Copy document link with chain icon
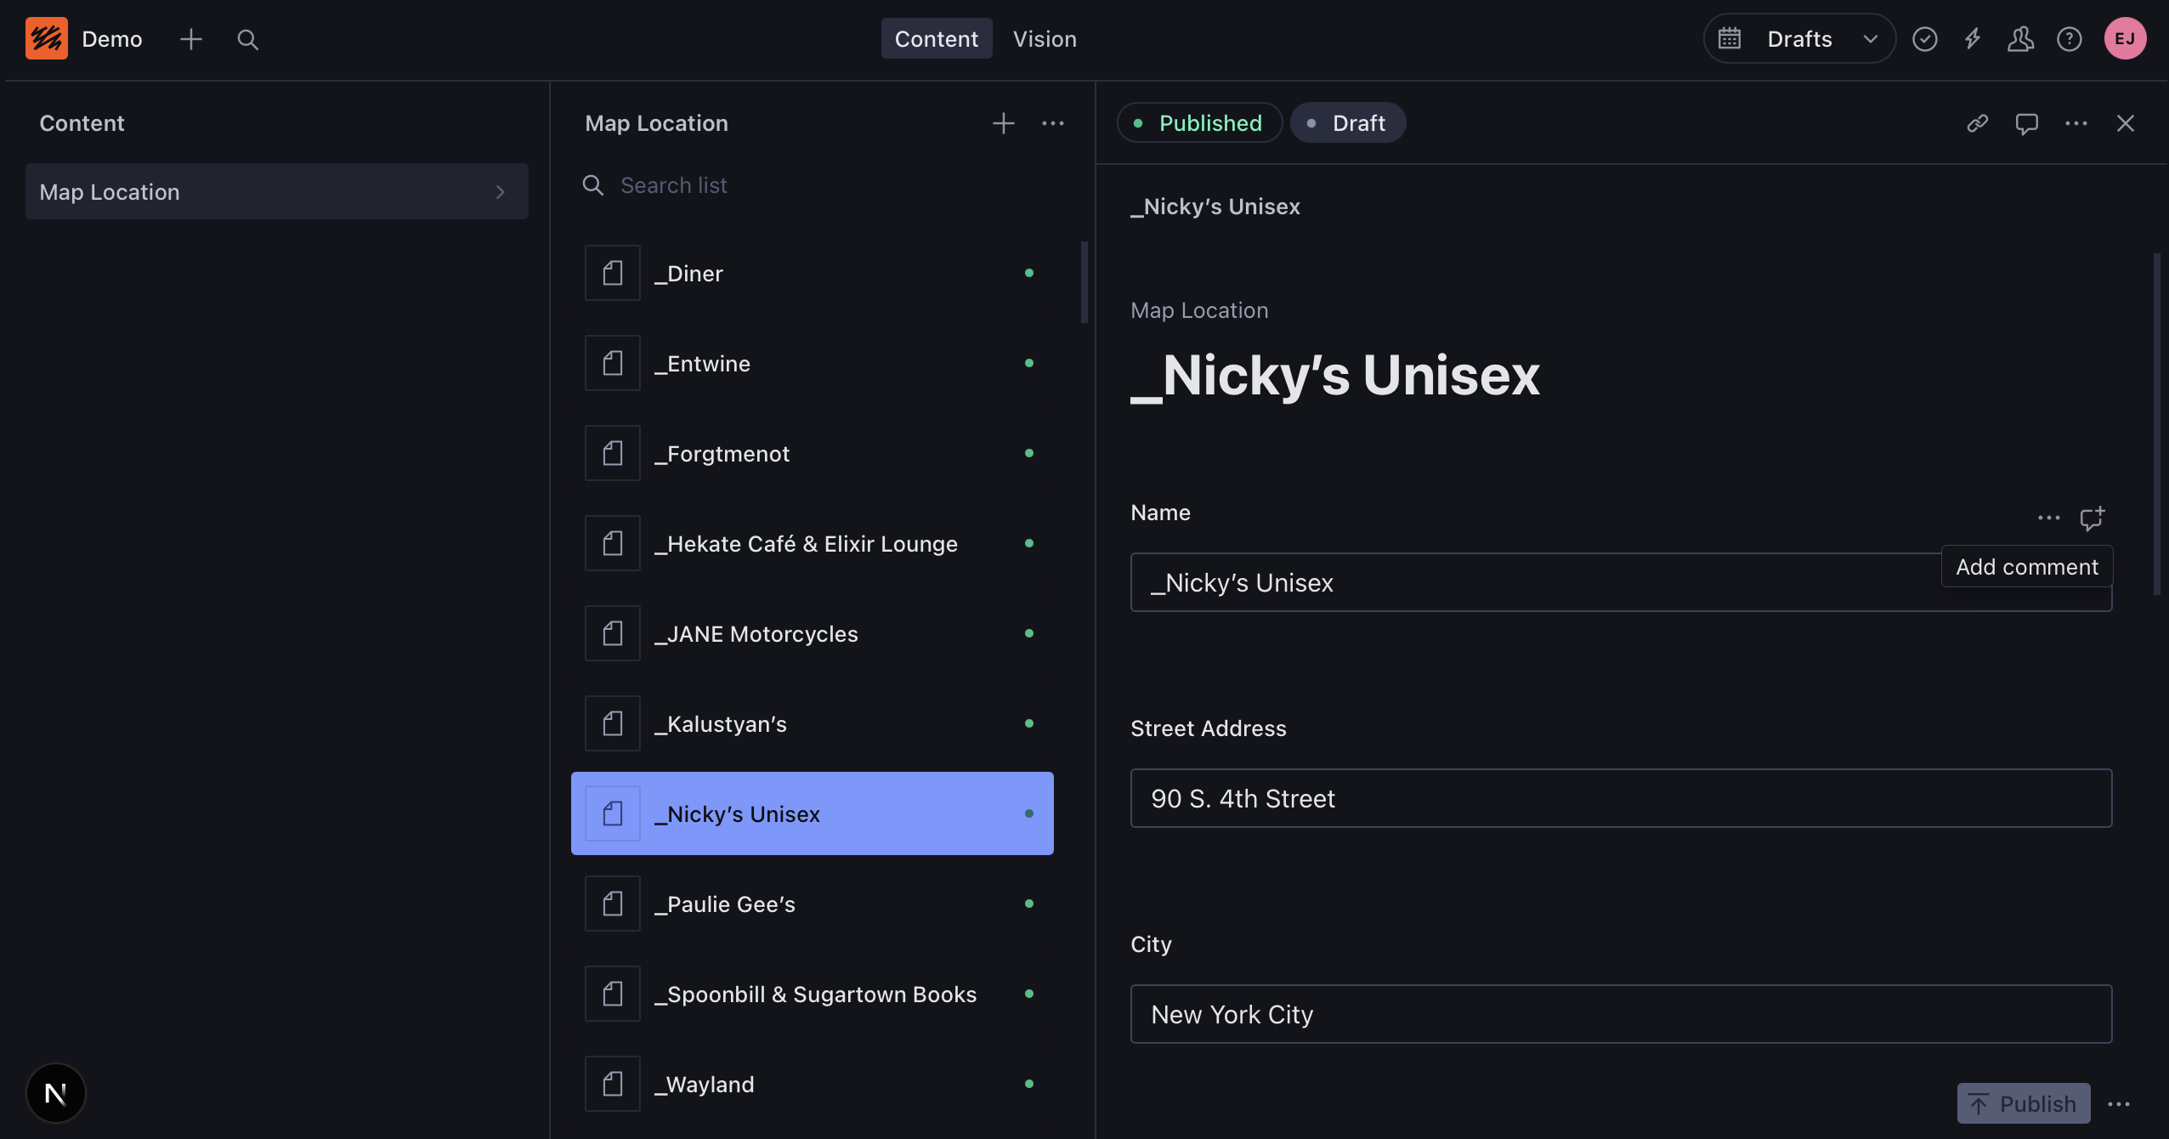 coord(1978,123)
